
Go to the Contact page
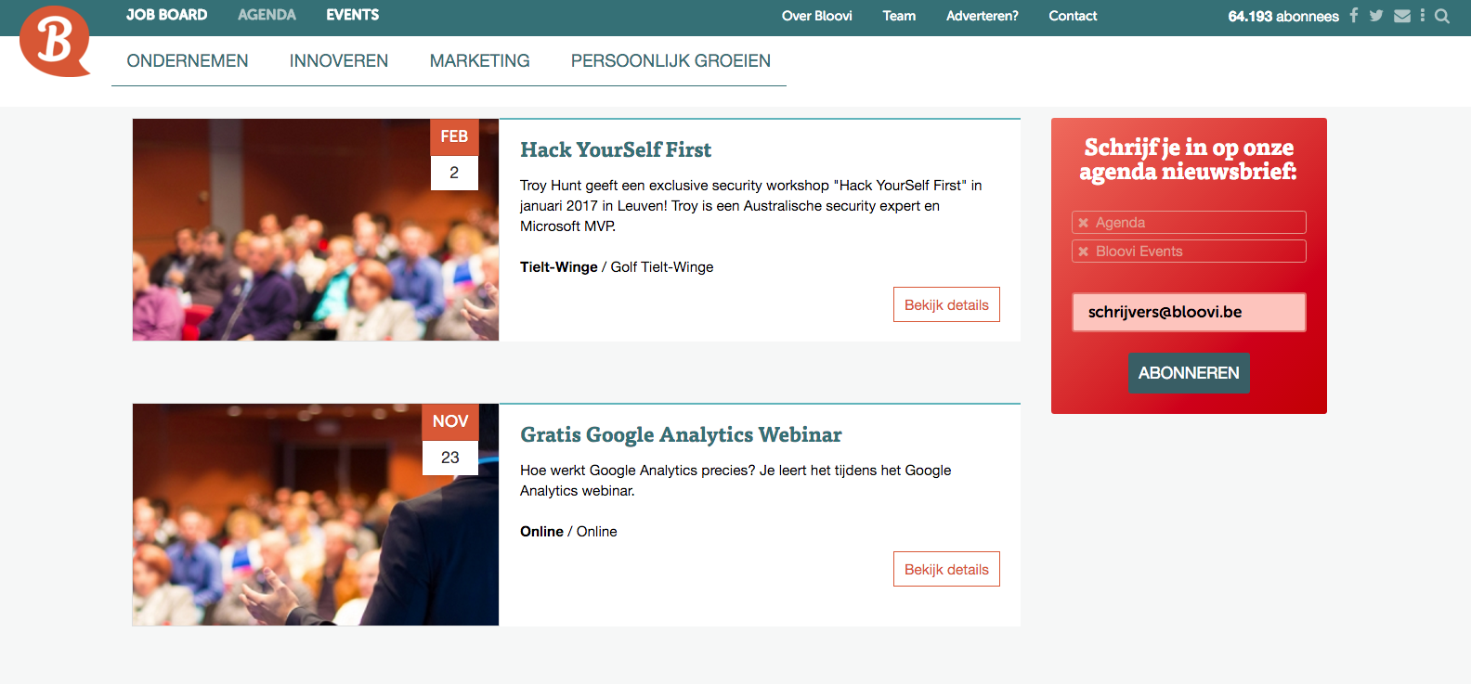point(1073,16)
